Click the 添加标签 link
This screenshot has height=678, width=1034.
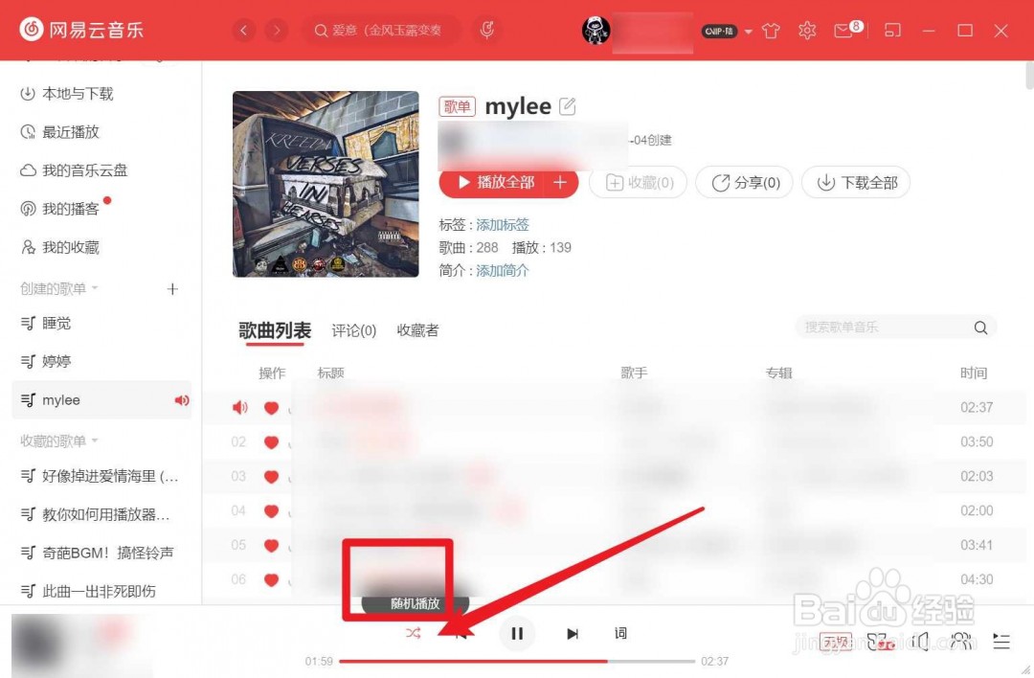(x=503, y=224)
